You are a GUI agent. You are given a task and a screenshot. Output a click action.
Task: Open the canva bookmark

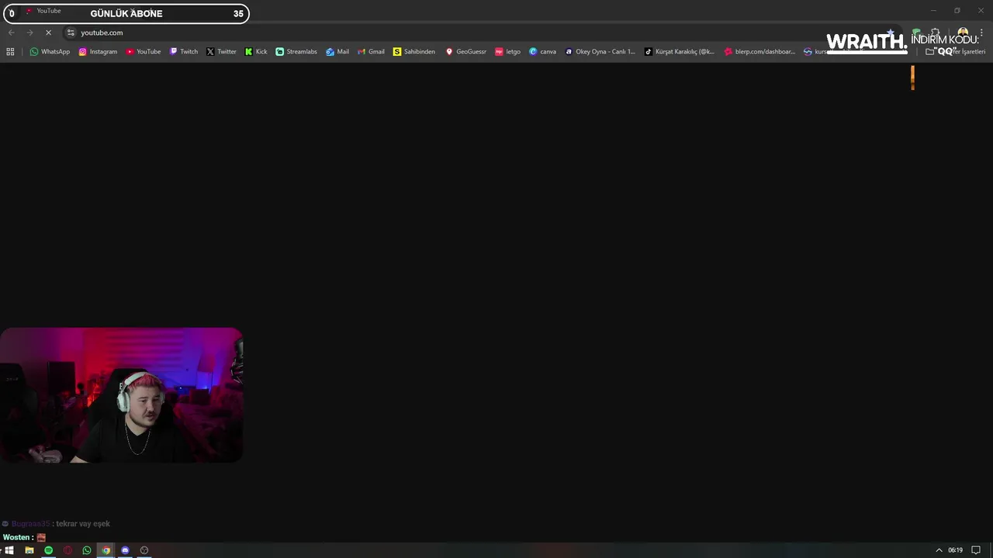click(543, 52)
